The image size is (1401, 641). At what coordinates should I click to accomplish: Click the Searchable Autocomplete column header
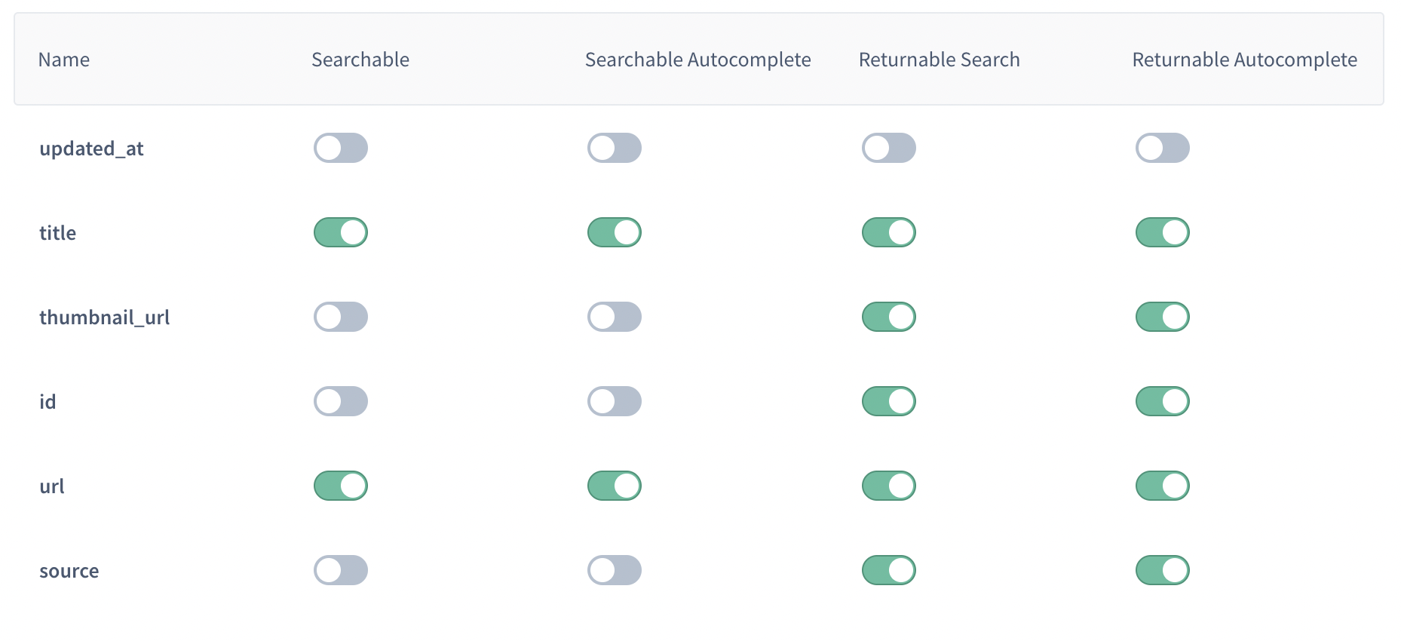pos(697,60)
